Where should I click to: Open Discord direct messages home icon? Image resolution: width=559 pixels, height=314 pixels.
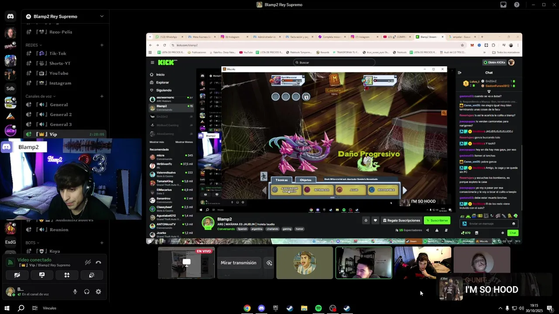pos(10,16)
